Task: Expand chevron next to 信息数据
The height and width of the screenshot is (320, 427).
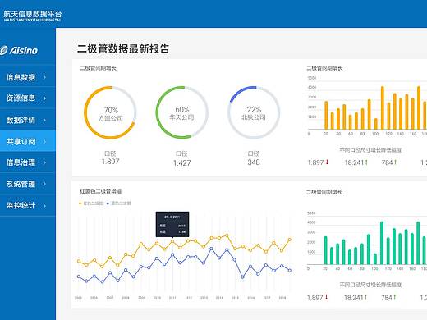Action: click(x=44, y=77)
